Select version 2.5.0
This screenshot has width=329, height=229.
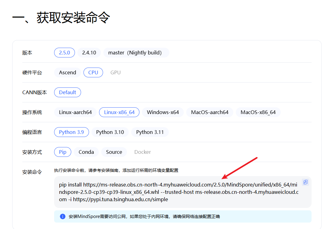coord(65,53)
